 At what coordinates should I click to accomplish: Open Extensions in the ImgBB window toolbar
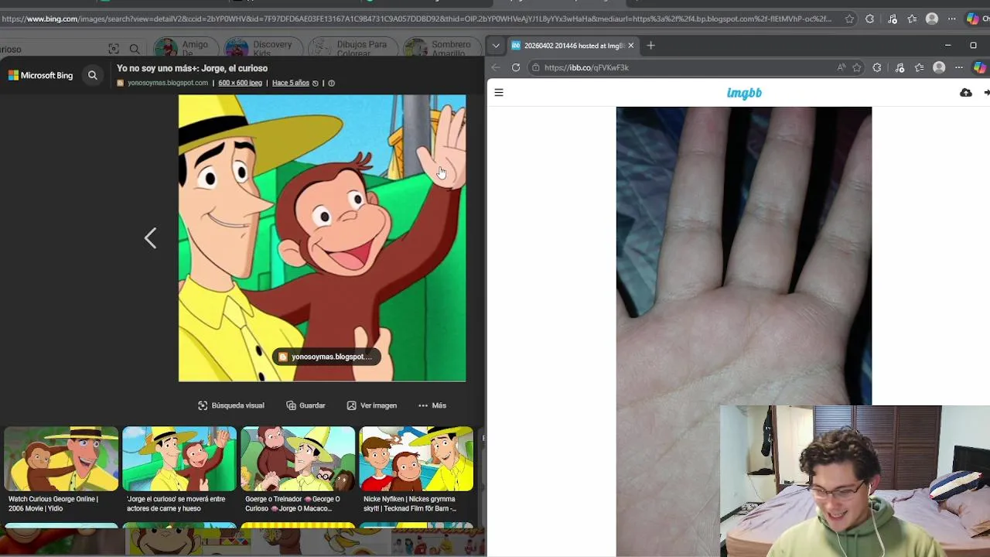click(877, 67)
